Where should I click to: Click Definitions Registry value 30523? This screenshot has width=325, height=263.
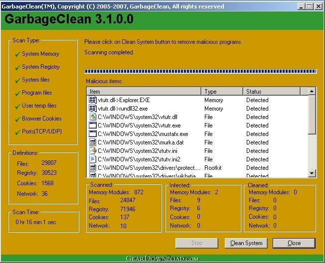(49, 173)
